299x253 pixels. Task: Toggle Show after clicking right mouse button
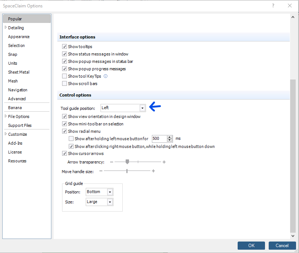pos(71,146)
